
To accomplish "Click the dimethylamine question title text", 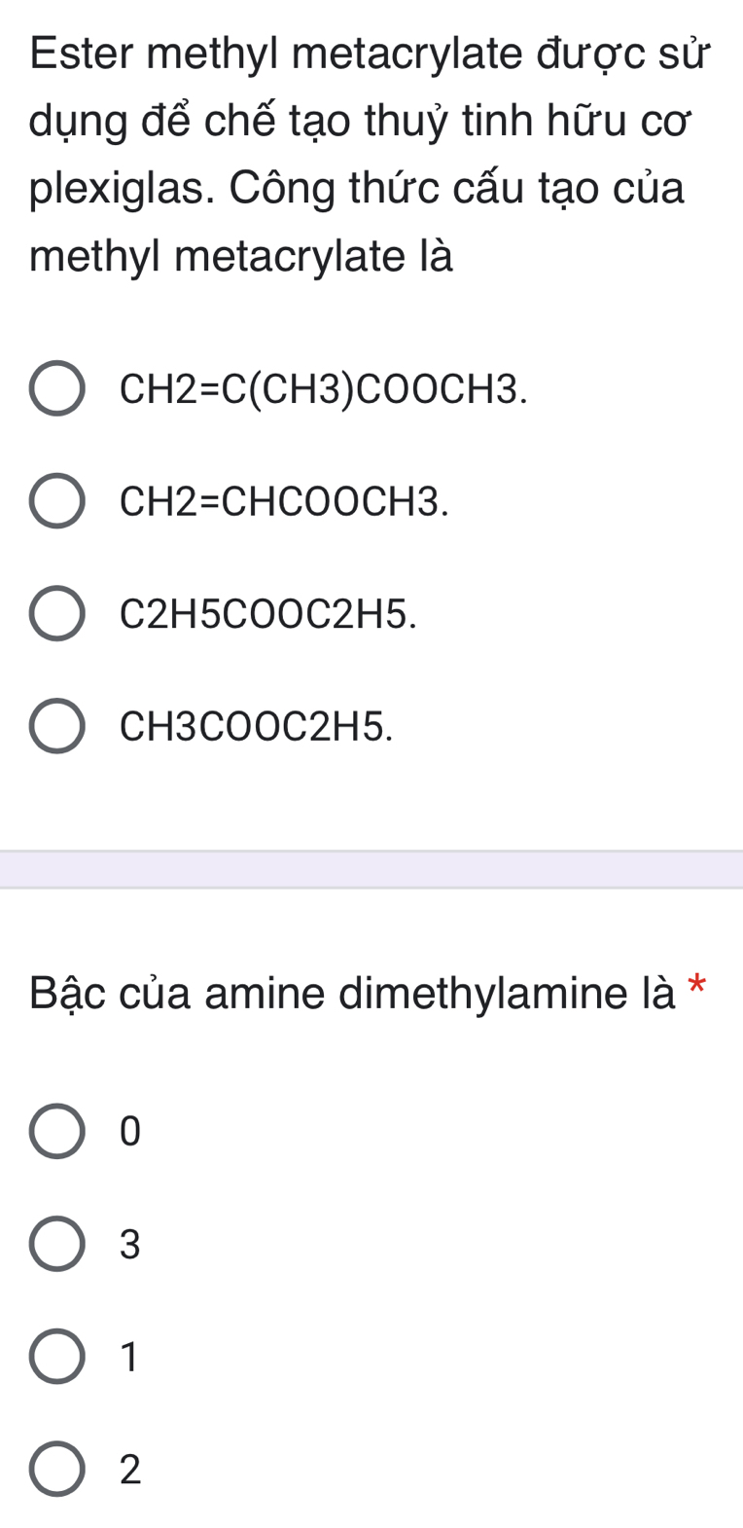I will point(352,994).
